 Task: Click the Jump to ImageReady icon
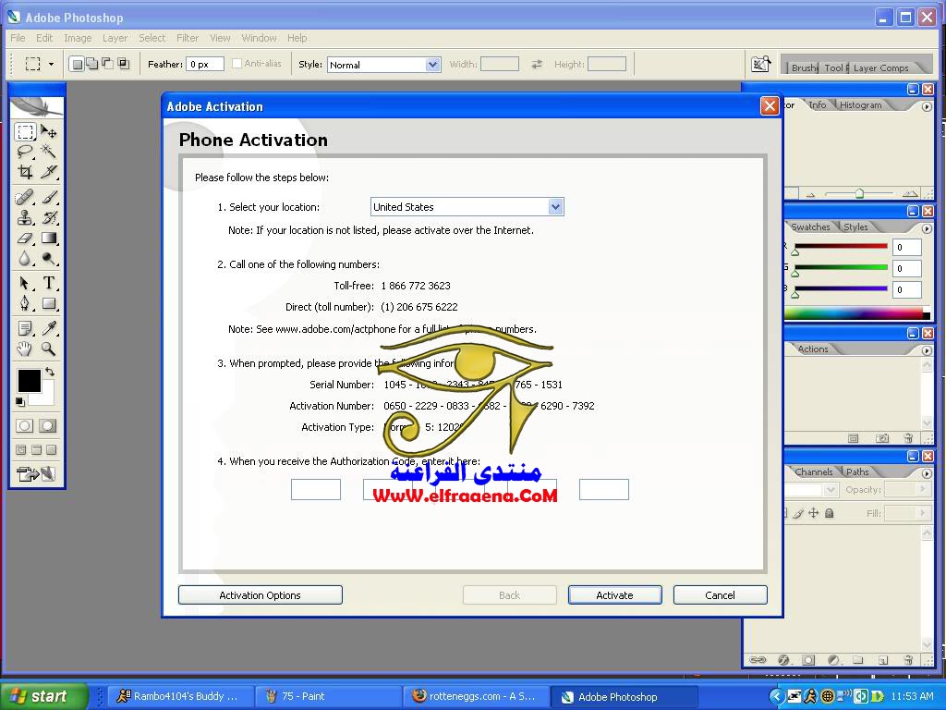tap(36, 474)
